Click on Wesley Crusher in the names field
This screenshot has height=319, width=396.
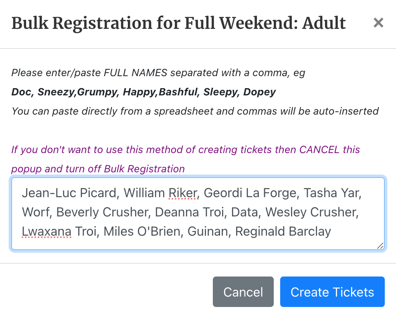tap(311, 212)
